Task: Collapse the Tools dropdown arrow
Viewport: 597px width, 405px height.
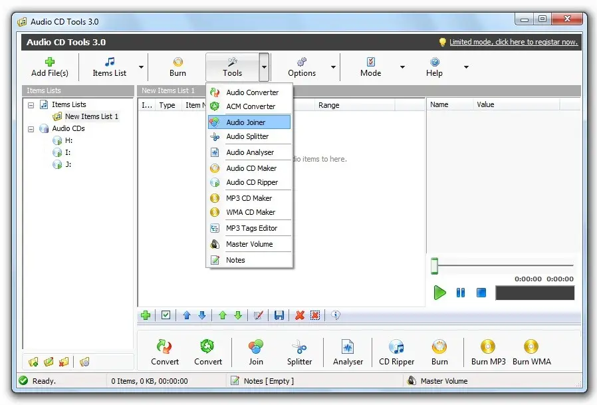Action: point(264,67)
